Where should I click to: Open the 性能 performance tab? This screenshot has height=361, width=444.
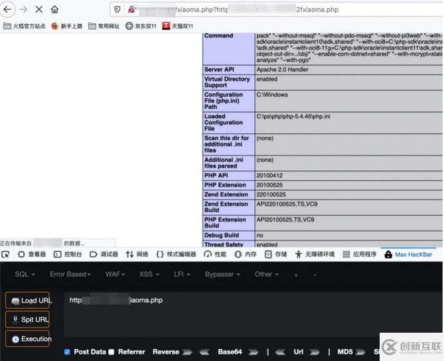coord(215,254)
